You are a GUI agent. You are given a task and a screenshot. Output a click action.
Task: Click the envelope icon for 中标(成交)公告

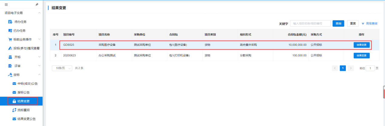[x=14, y=84]
